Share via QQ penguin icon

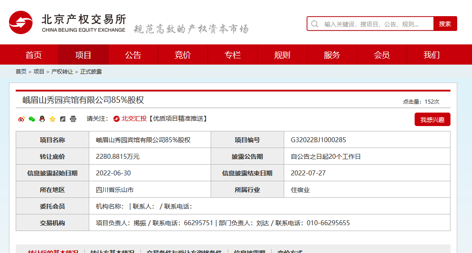42,119
